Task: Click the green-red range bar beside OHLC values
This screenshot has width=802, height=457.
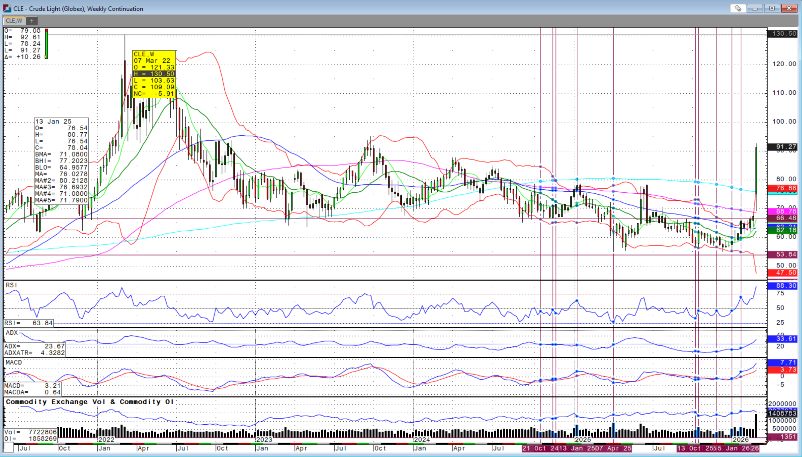Action: (47, 44)
